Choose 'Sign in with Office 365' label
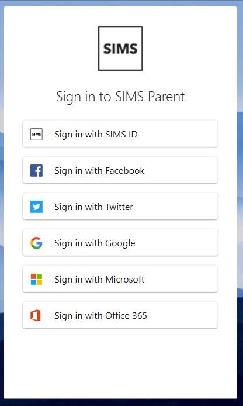Screen dimensions: 243x406 100,316
